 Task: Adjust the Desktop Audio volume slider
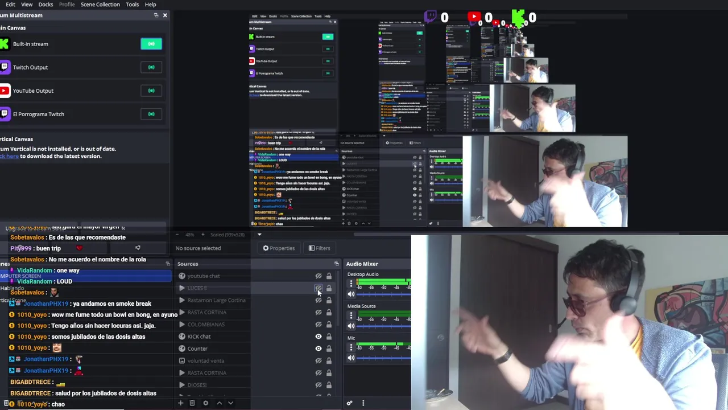point(383,294)
